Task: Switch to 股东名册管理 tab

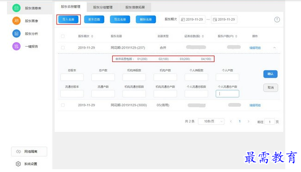Action: point(70,6)
